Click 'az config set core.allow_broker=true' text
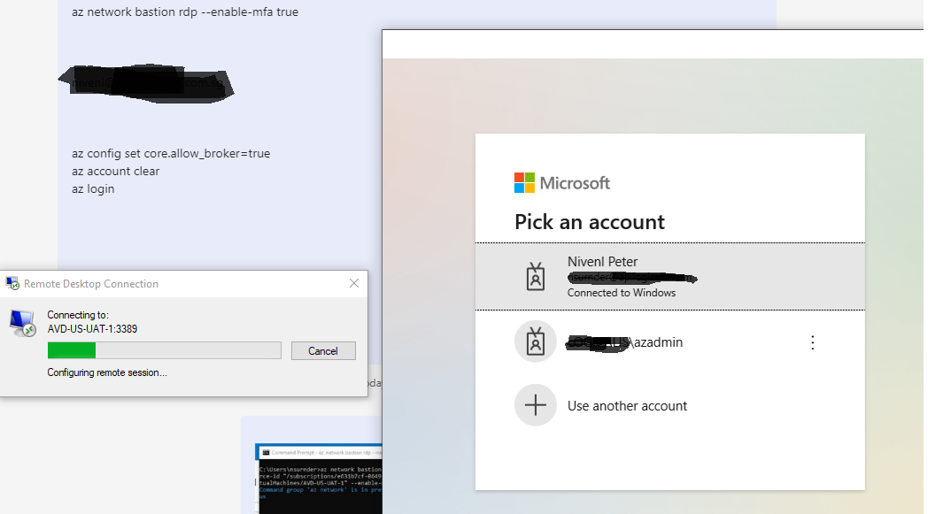 171,153
